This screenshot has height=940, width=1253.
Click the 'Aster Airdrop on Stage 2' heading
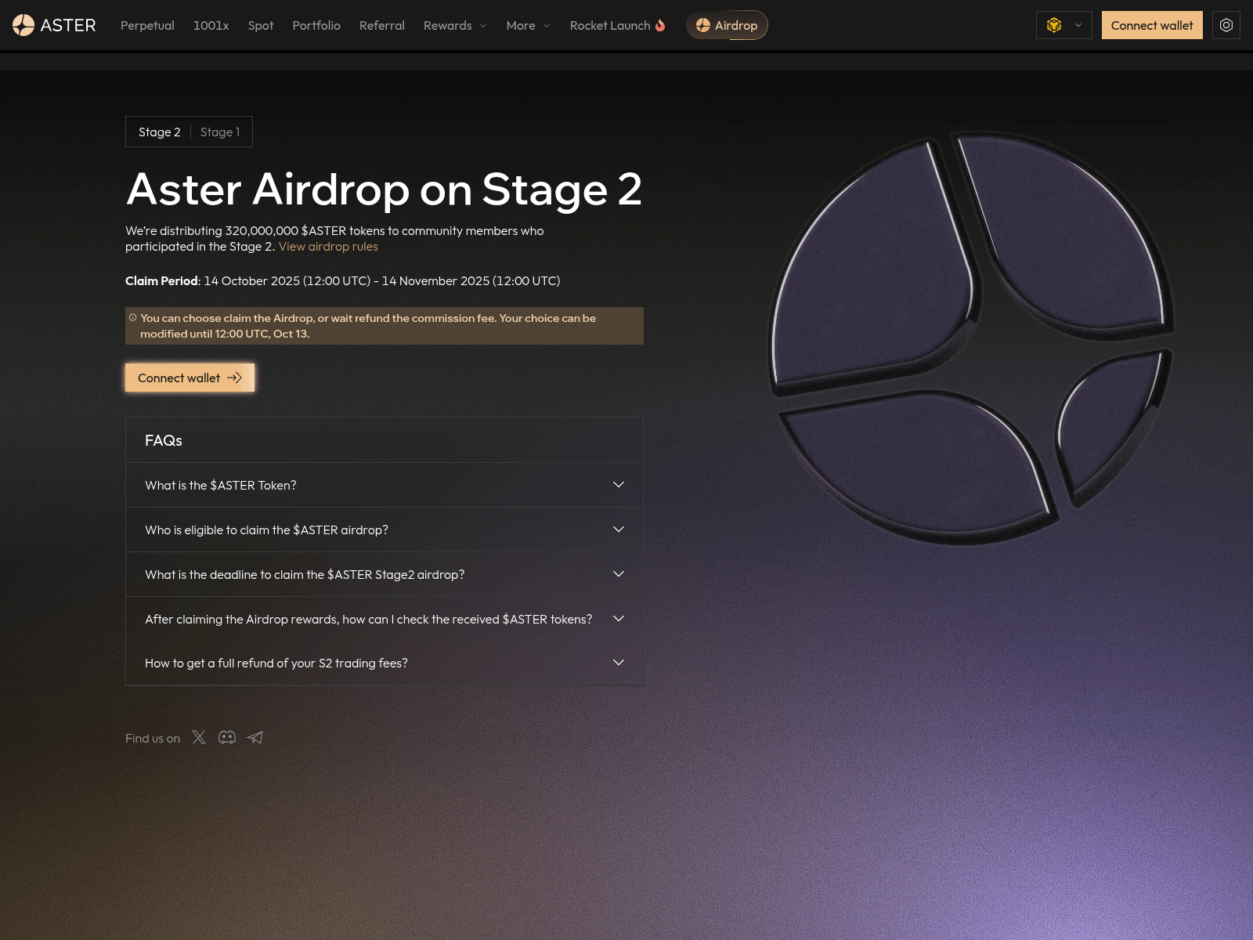(x=384, y=189)
